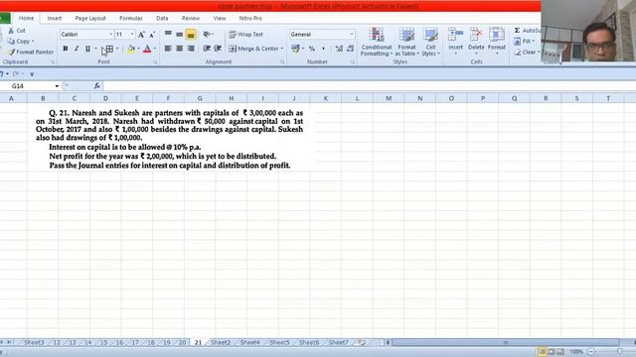
Task: Align cell text left
Action: pyautogui.click(x=168, y=49)
